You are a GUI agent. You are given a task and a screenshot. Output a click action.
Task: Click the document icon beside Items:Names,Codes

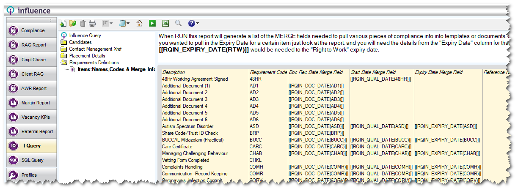72,69
